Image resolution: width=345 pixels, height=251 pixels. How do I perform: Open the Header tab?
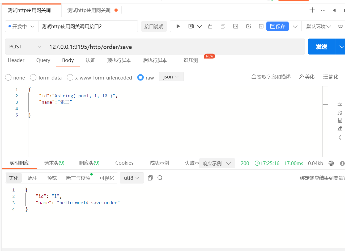coord(16,60)
